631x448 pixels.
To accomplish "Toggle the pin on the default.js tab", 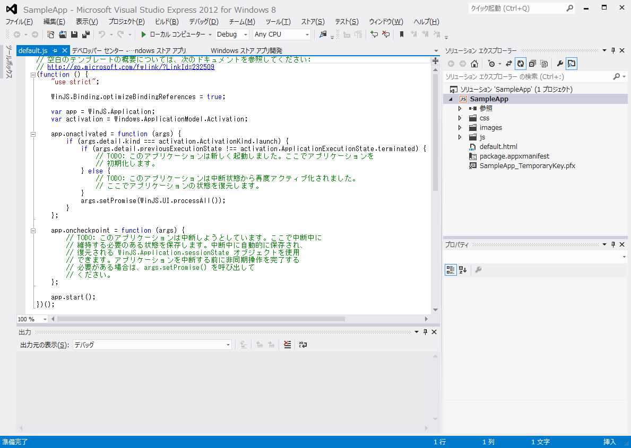I will point(55,51).
